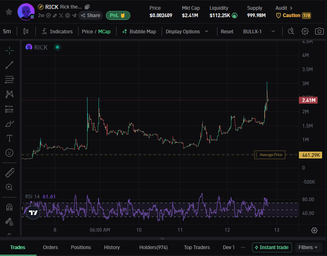Toggle magnet mode for drawings
Image resolution: width=327 pixels, height=256 pixels.
pos(9,207)
